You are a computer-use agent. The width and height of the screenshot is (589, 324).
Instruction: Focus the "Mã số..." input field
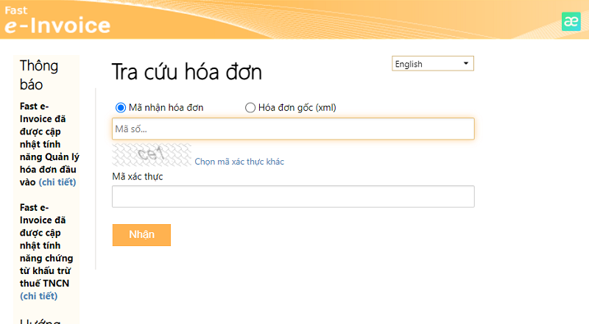pyautogui.click(x=292, y=129)
